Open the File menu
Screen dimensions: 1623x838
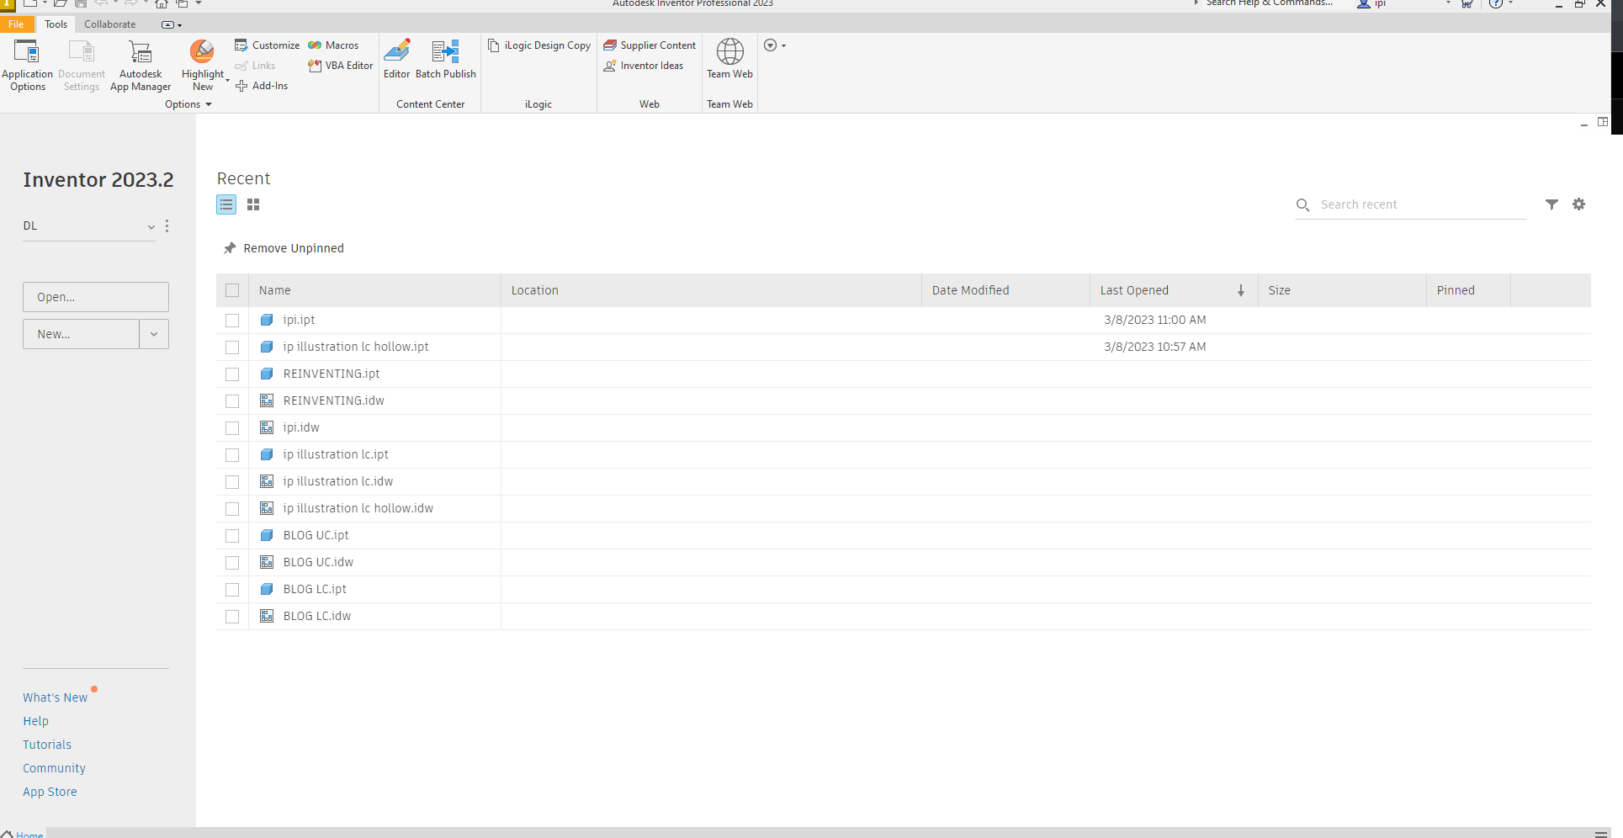point(17,24)
